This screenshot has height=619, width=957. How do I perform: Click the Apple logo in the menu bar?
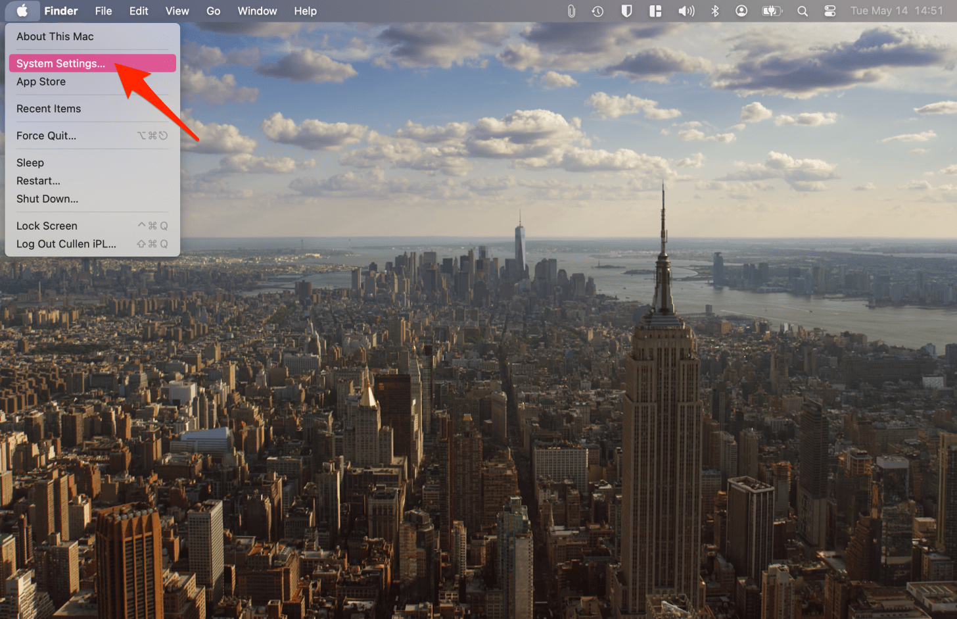[x=22, y=11]
